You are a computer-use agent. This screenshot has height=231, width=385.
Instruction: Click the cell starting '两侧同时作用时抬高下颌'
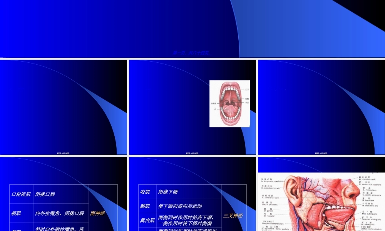click(189, 221)
